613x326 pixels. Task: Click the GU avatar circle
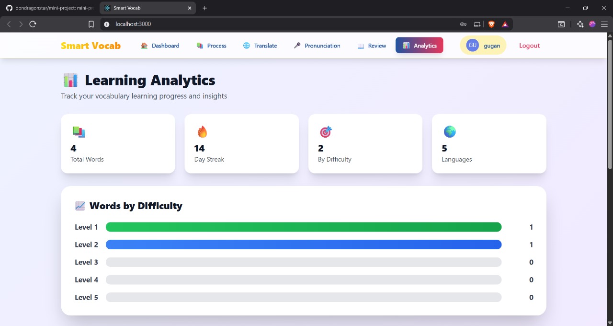coord(472,45)
